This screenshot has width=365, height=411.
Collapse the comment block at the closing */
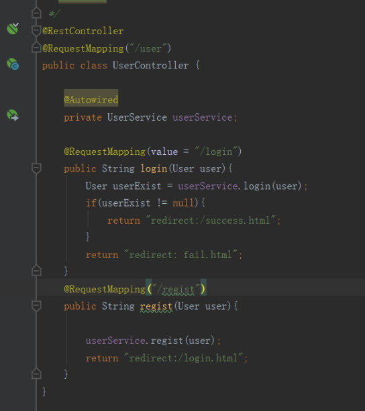[x=36, y=13]
